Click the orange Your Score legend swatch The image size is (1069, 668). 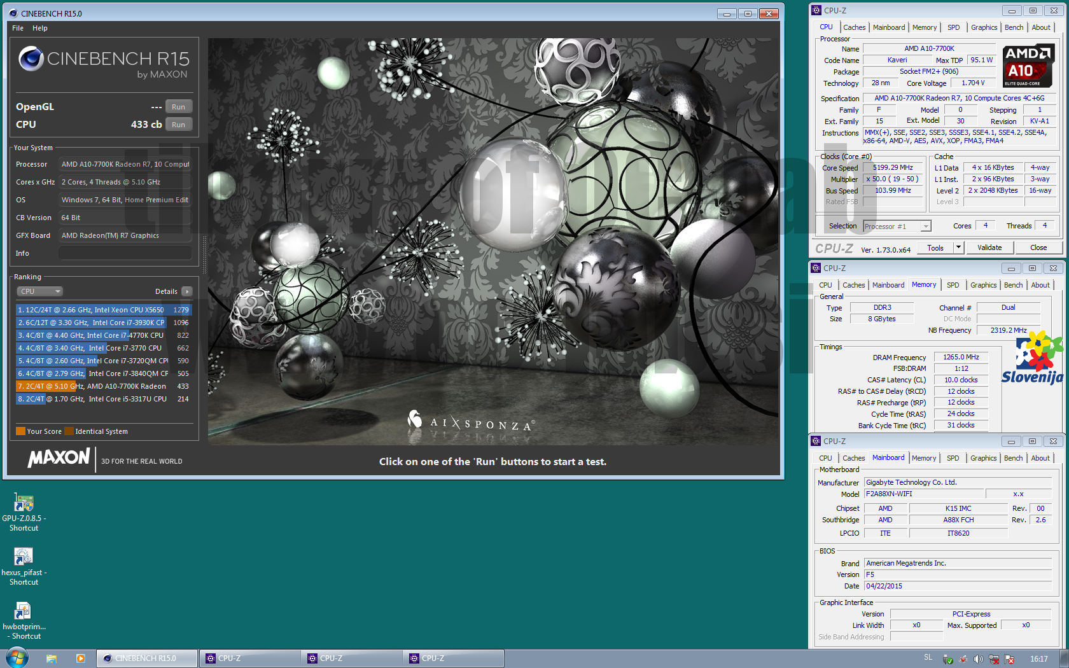(x=20, y=431)
